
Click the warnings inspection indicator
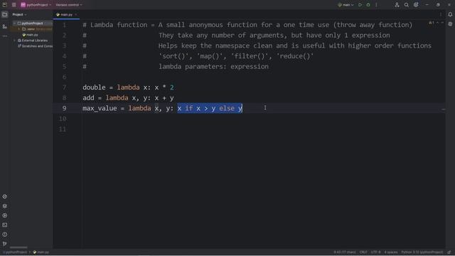(432, 23)
